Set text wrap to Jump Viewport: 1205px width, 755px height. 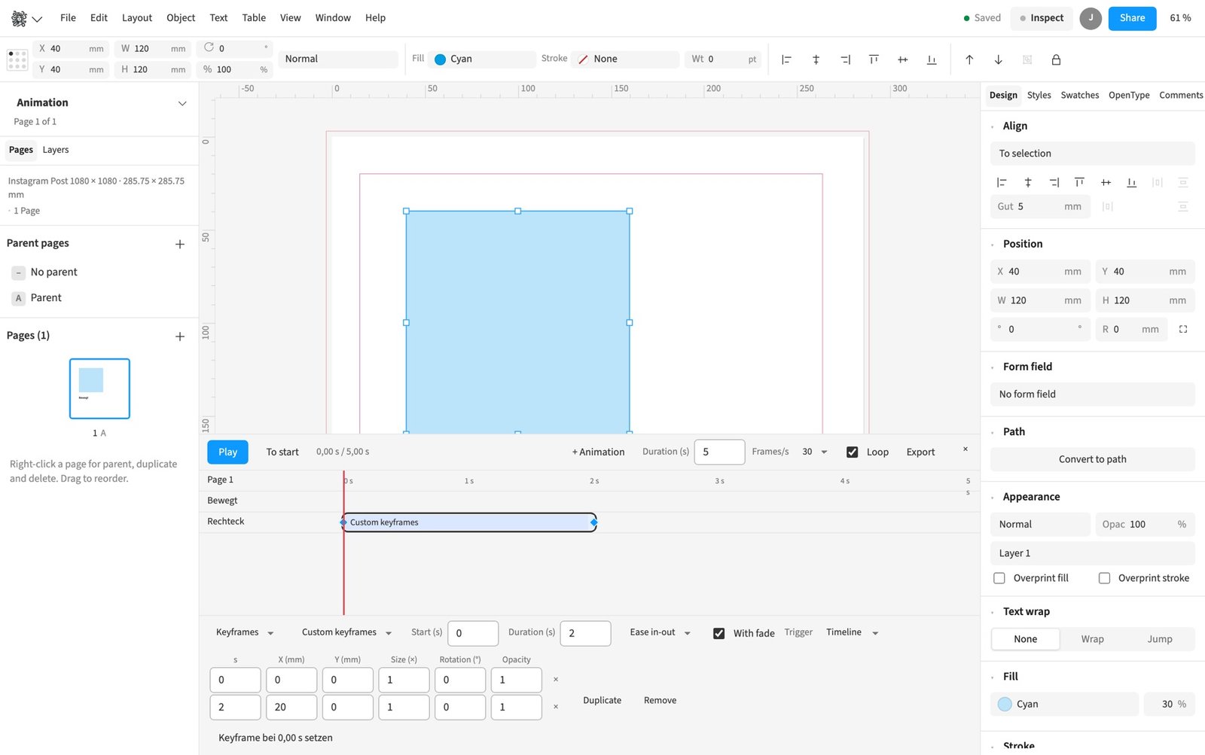click(1160, 639)
